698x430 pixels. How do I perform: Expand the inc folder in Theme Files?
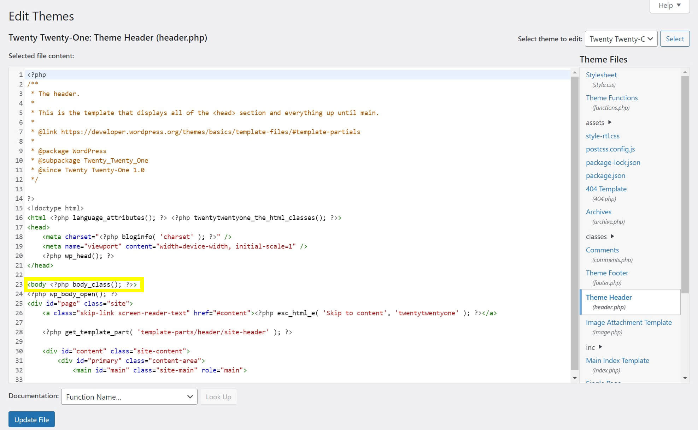(590, 347)
